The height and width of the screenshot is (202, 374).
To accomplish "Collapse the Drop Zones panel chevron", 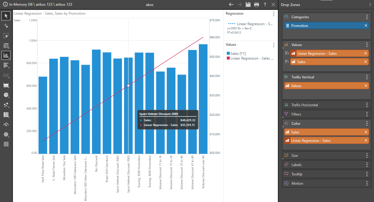I will (370, 4).
